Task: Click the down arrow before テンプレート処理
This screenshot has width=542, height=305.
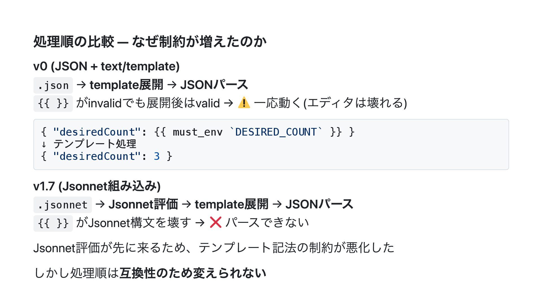Action: click(44, 144)
